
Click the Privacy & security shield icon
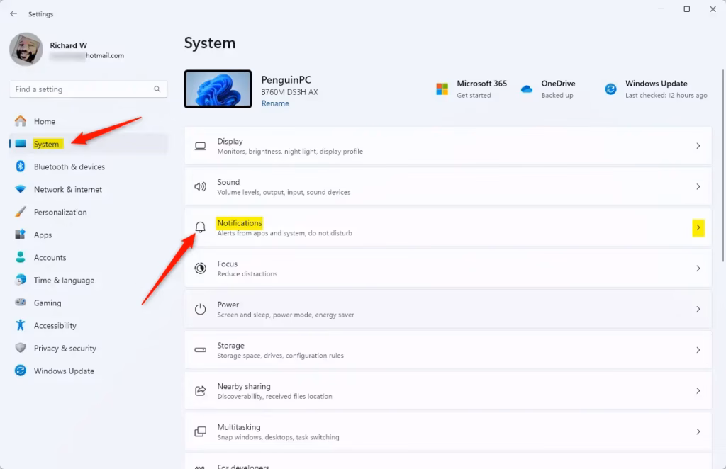[21, 348]
